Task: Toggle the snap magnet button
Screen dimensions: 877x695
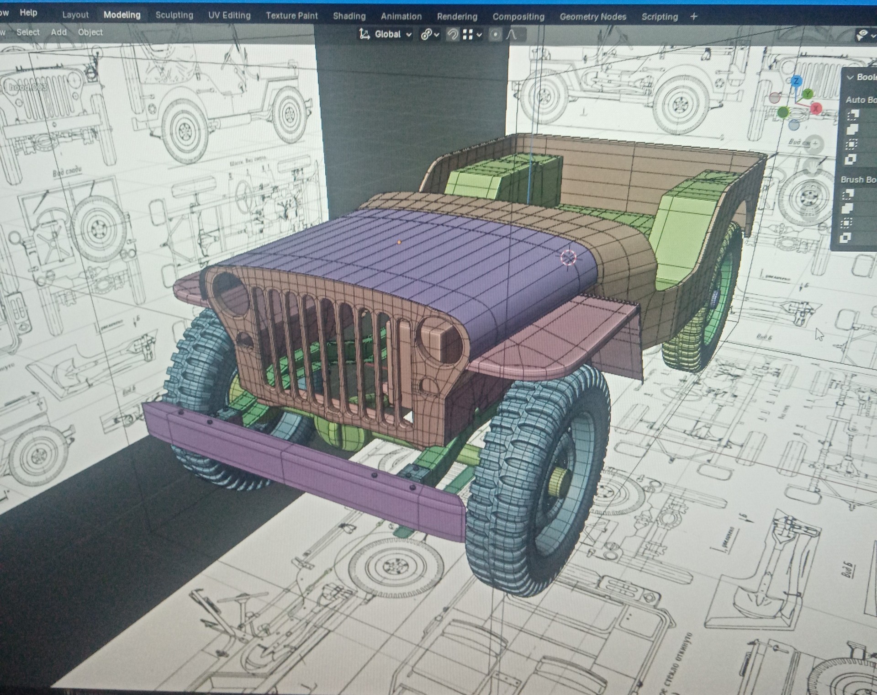Action: (452, 35)
